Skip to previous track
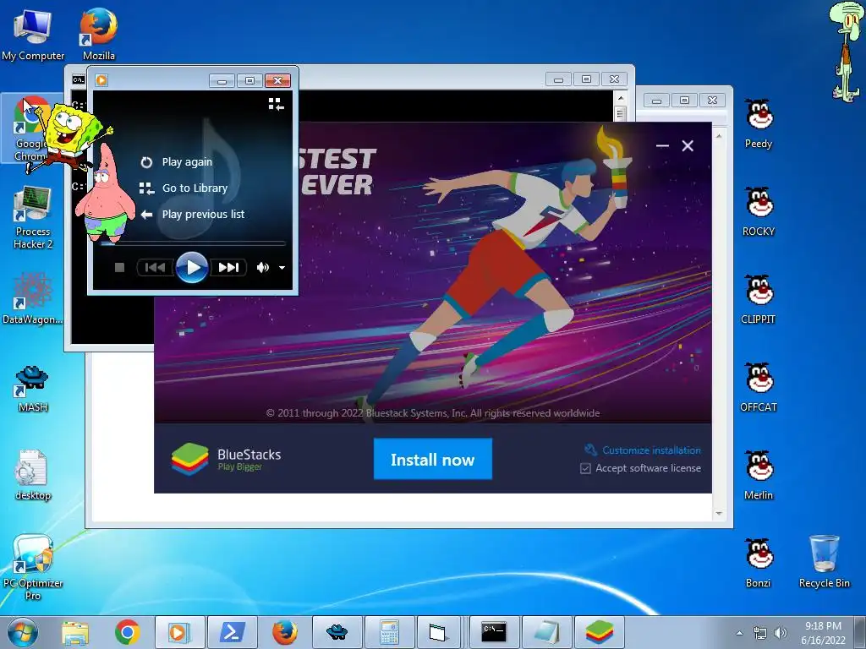This screenshot has height=649, width=866. (156, 268)
